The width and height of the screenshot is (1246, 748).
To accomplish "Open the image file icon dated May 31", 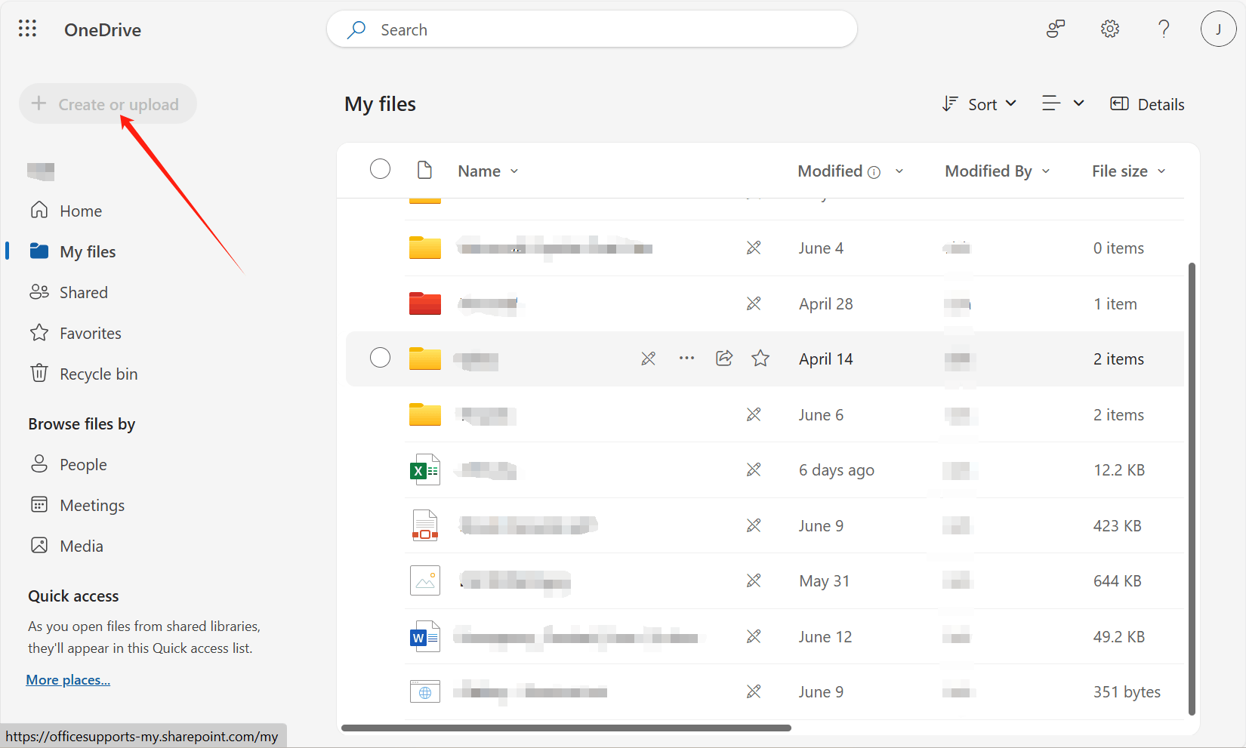I will point(425,581).
